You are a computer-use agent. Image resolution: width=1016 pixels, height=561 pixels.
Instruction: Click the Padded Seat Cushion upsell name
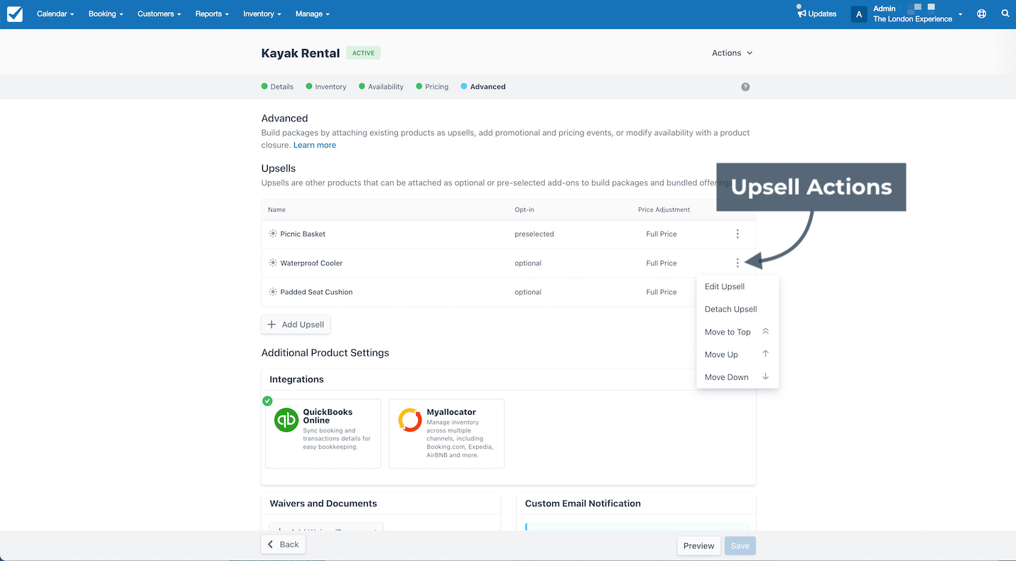pyautogui.click(x=316, y=292)
